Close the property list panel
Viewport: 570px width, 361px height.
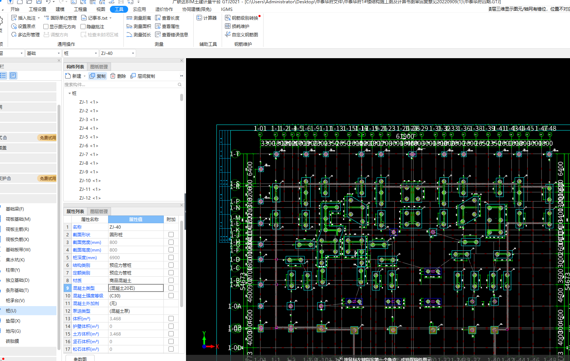pos(182,205)
